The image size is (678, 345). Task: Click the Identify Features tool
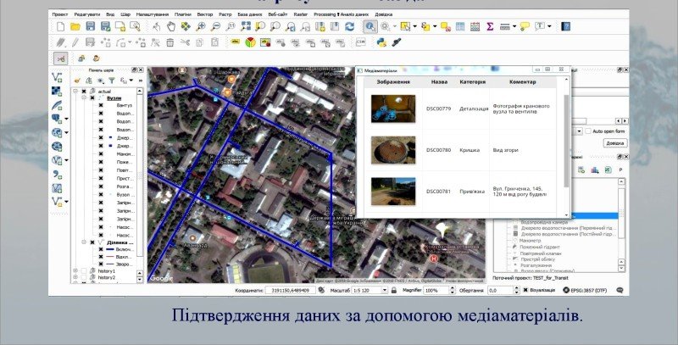(370, 27)
